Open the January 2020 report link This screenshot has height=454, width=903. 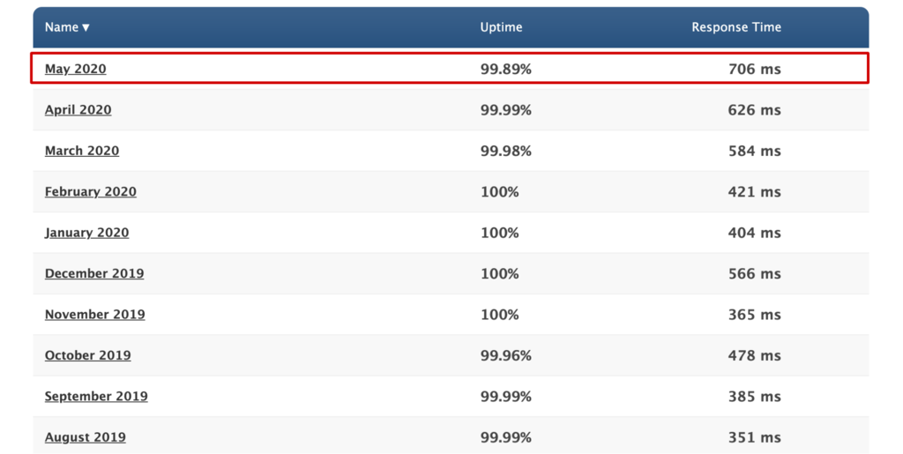(86, 233)
